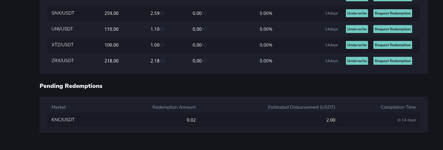
Task: Select the SNX/USDT market row name
Action: point(63,13)
